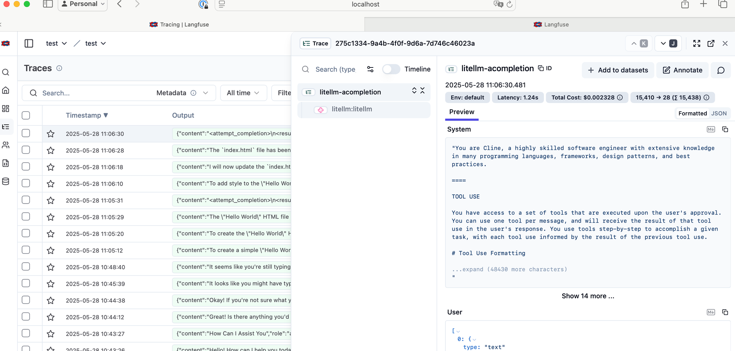
Task: Switch to JSON view
Action: [719, 113]
